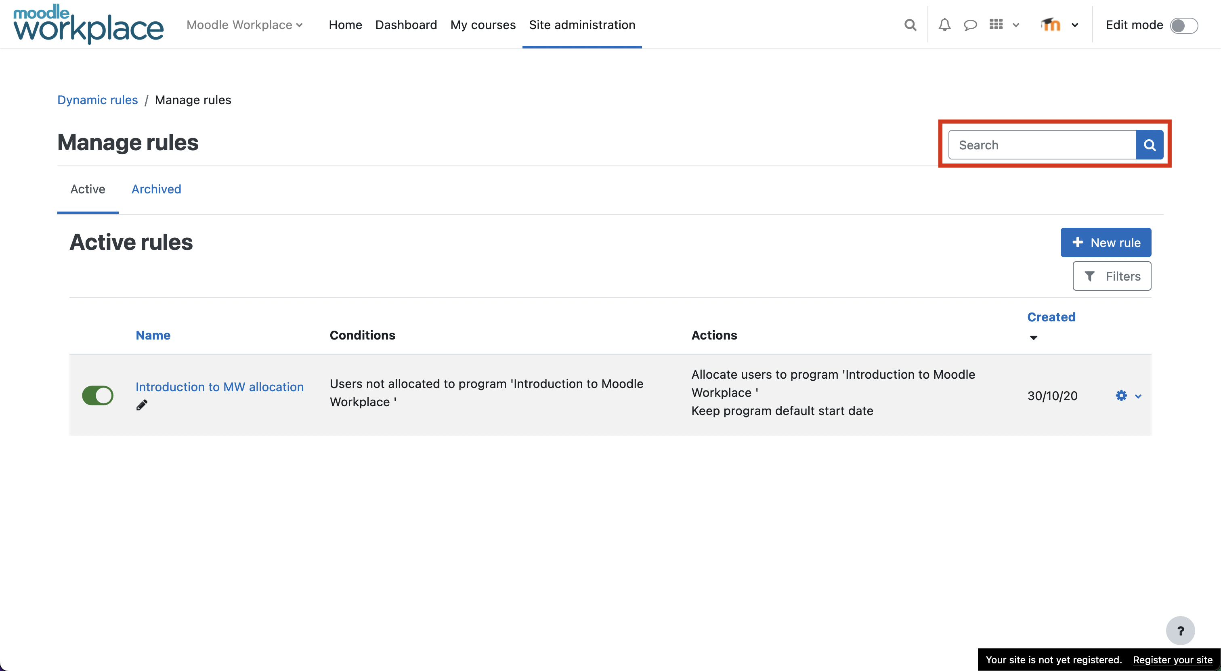
Task: Select Site administration in the navbar
Action: point(582,25)
